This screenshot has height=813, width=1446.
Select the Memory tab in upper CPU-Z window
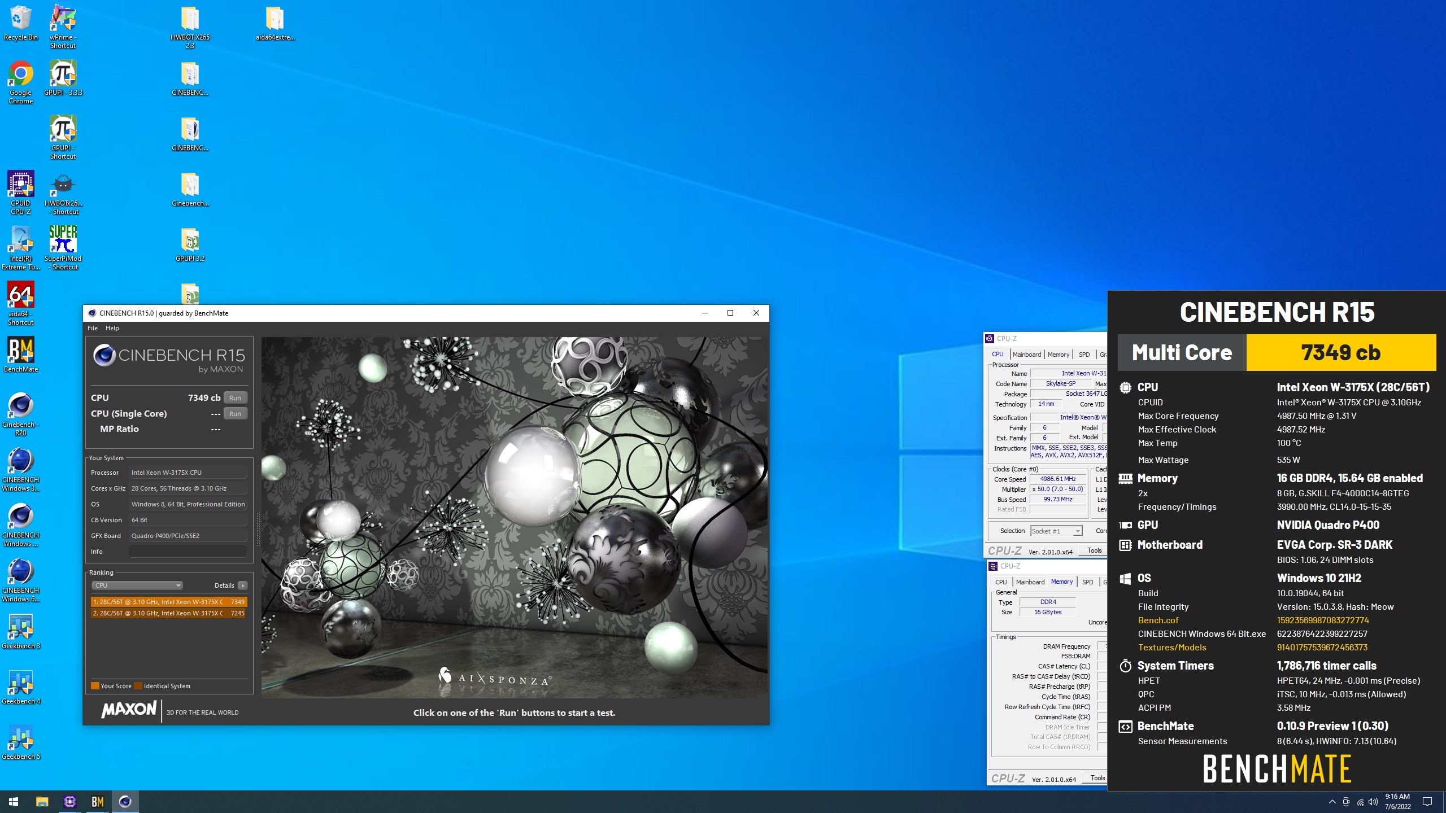1059,355
